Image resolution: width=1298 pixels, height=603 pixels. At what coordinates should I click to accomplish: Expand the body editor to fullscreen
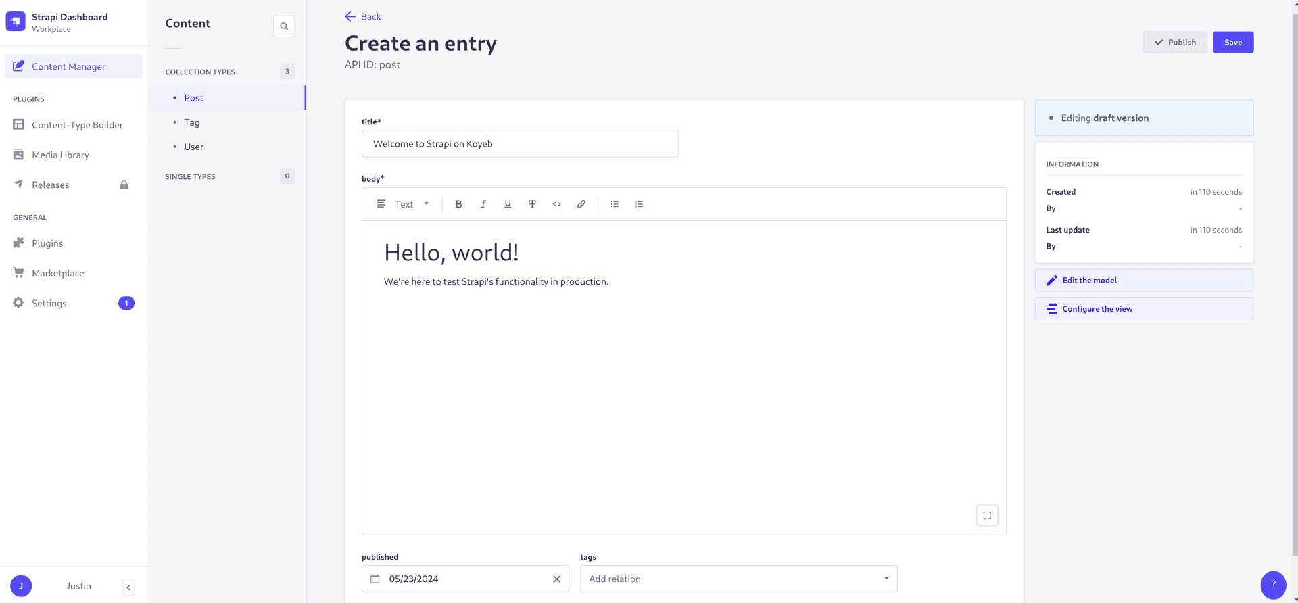coord(987,516)
